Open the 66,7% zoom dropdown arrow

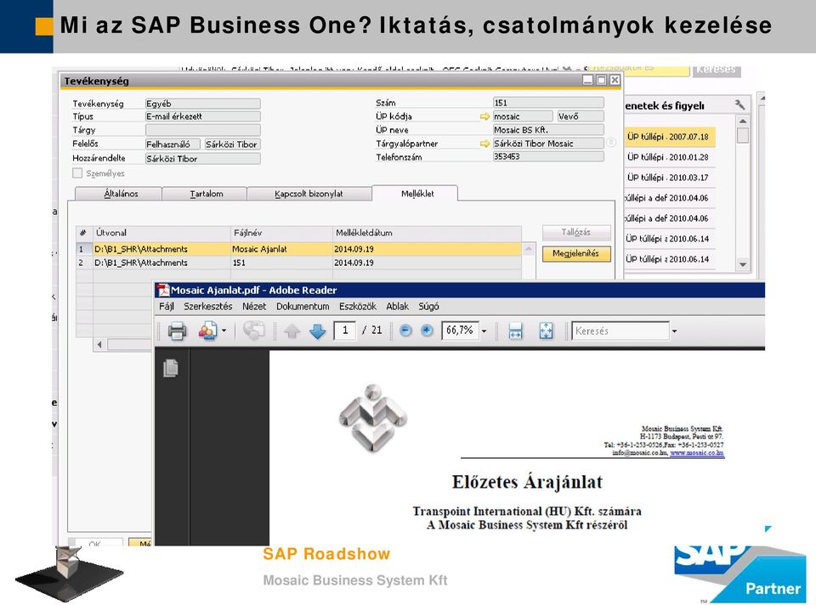pyautogui.click(x=484, y=331)
